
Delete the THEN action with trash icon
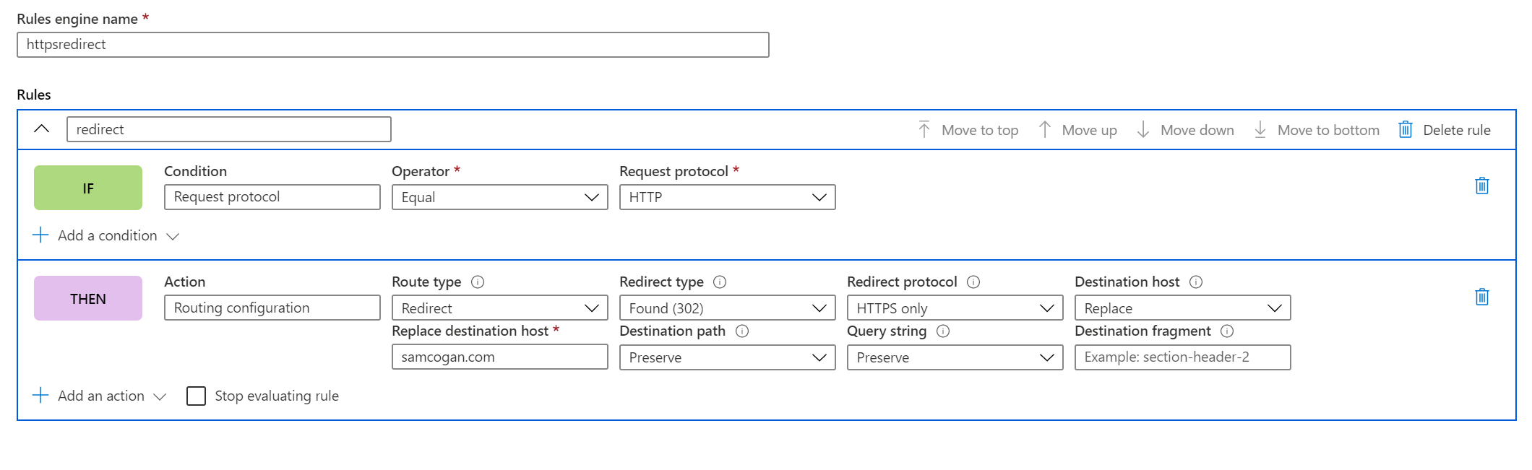tap(1481, 297)
